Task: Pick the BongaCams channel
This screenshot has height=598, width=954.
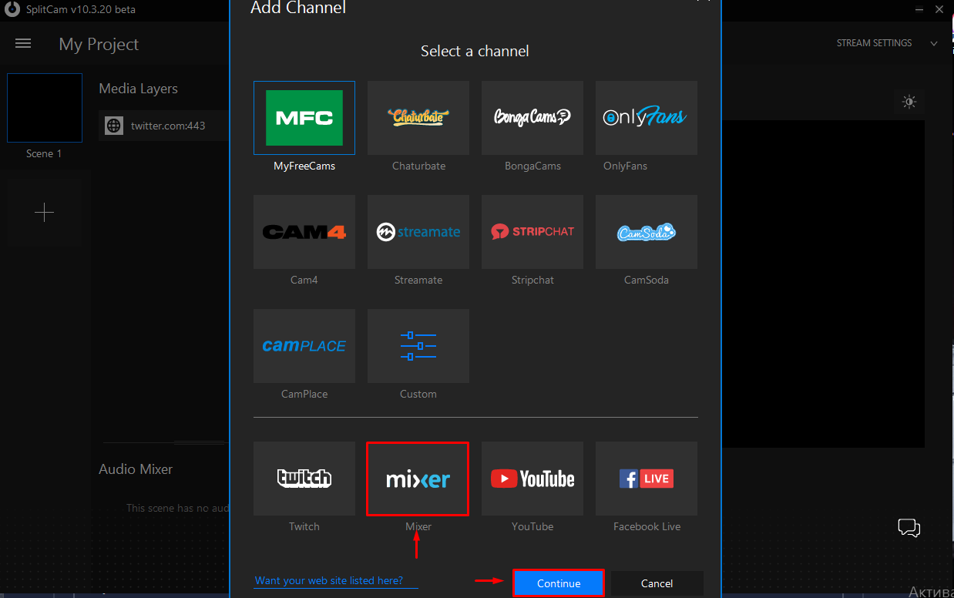Action: pyautogui.click(x=532, y=117)
